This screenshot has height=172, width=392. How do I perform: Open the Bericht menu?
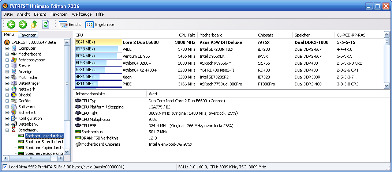pyautogui.click(x=40, y=14)
